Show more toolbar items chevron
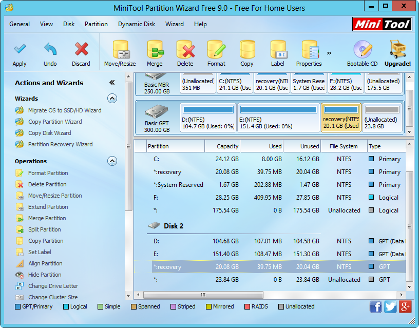Image resolution: width=419 pixels, height=328 pixels. (x=329, y=53)
